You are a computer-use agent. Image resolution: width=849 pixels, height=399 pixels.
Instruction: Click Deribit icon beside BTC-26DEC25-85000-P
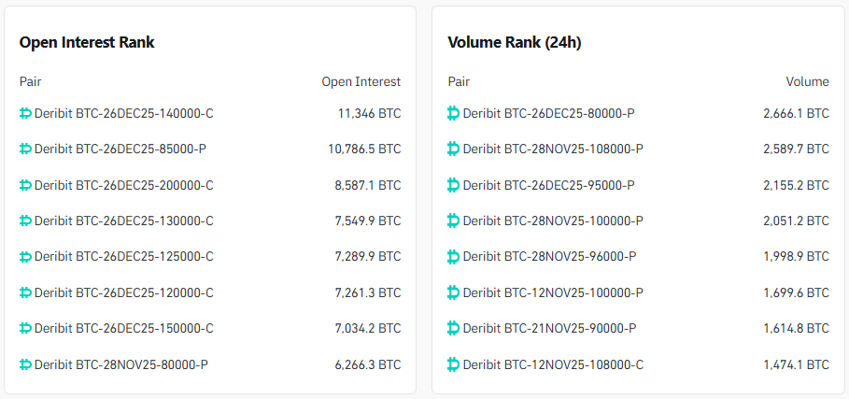[25, 150]
